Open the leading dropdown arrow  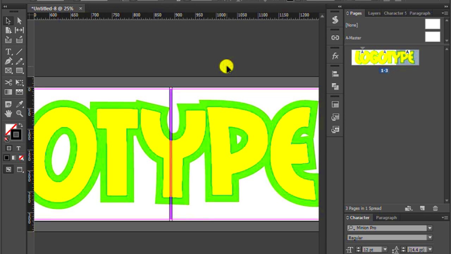(430, 250)
